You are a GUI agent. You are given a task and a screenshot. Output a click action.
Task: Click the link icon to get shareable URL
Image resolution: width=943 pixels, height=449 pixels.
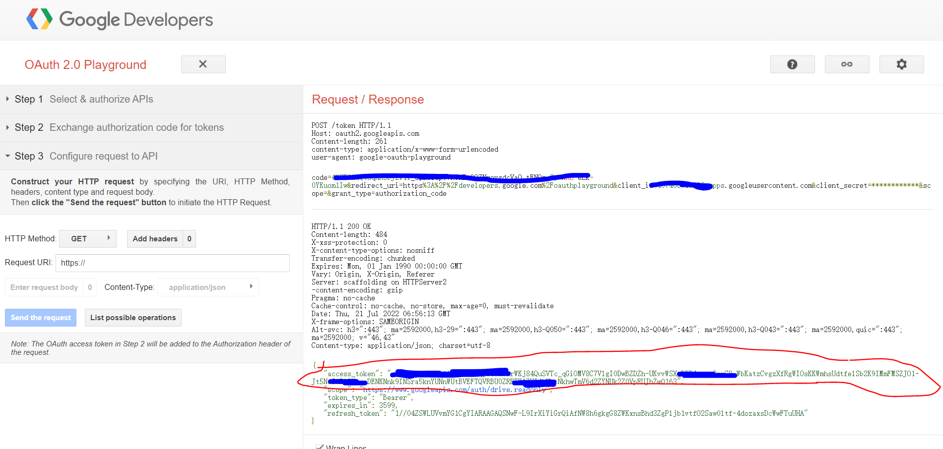(x=847, y=64)
